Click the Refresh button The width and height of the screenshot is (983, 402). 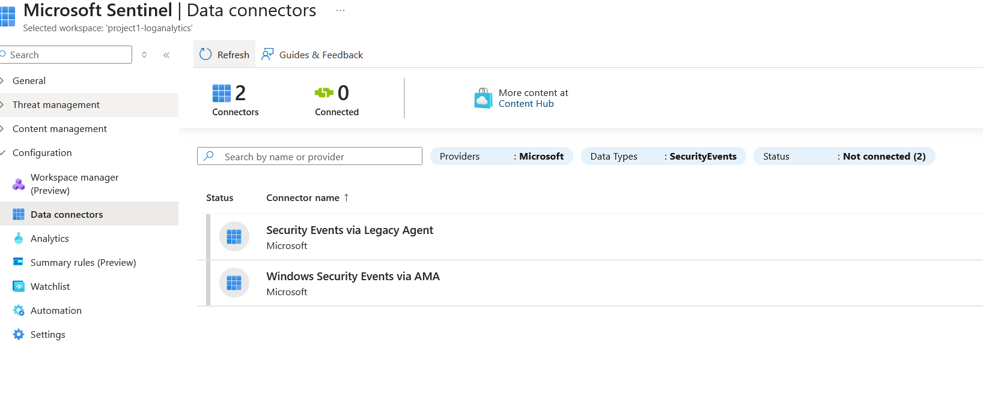224,55
